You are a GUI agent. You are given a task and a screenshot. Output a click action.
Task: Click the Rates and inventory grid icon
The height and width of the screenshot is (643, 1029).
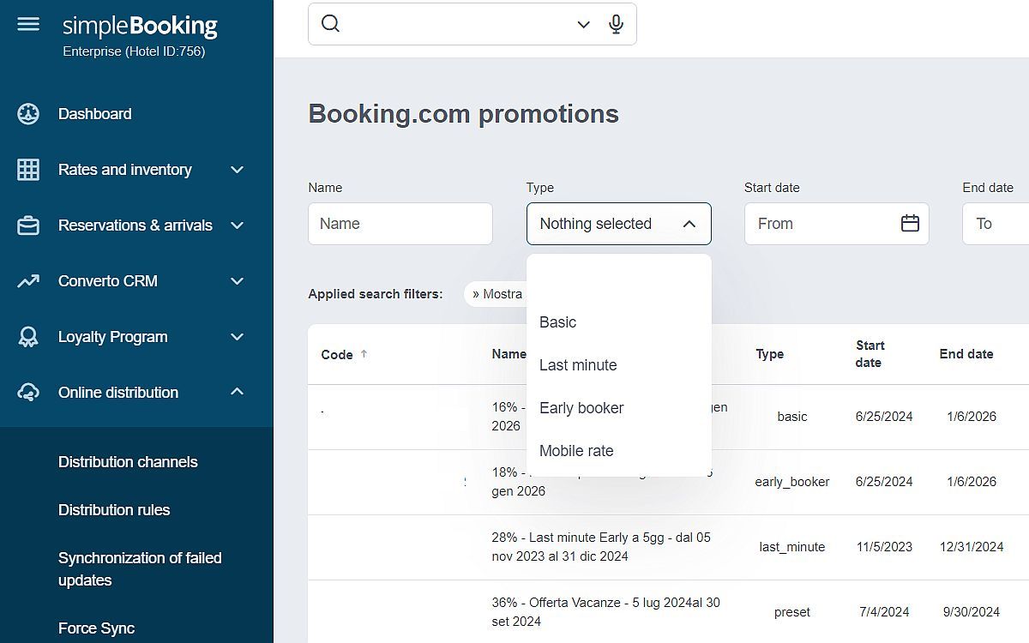pyautogui.click(x=28, y=170)
